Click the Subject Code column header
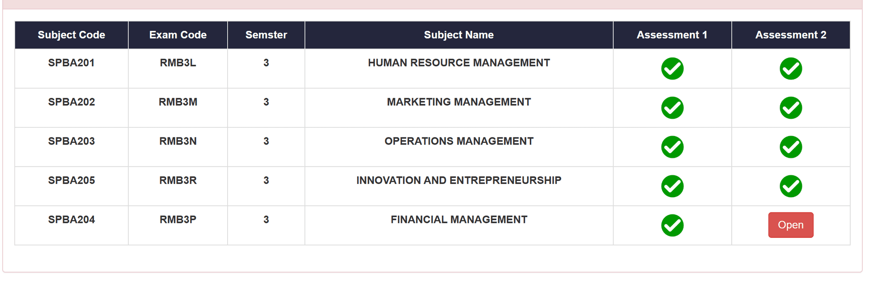Image resolution: width=871 pixels, height=300 pixels. [x=71, y=35]
